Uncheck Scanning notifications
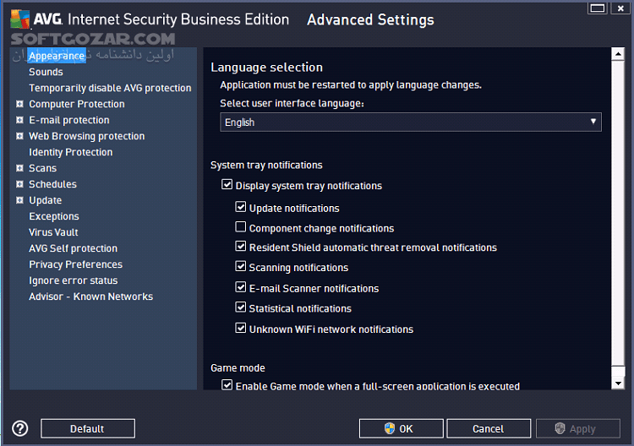The image size is (634, 446). tap(241, 266)
